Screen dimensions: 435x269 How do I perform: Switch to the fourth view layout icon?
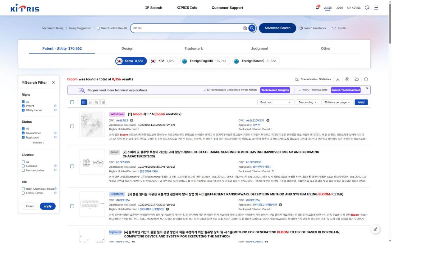[103, 102]
